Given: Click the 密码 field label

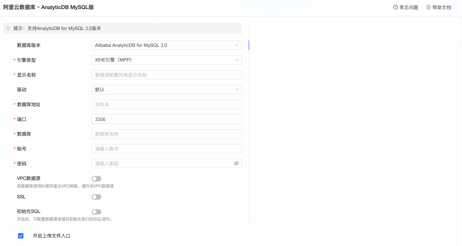Looking at the screenshot, I should point(22,164).
